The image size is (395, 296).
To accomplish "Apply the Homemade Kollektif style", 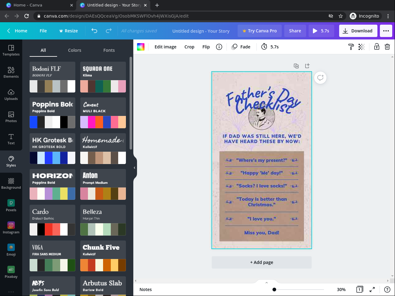I will pos(103,149).
